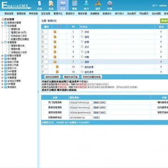Screen dimensions: 168x168
Task: Click the page icon in the ID 16 row
Action: [x=57, y=72]
